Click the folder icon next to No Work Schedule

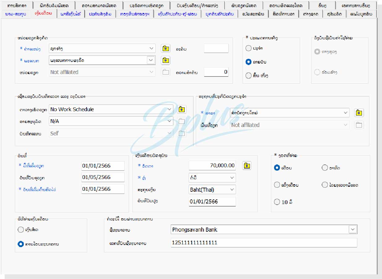(x=182, y=109)
